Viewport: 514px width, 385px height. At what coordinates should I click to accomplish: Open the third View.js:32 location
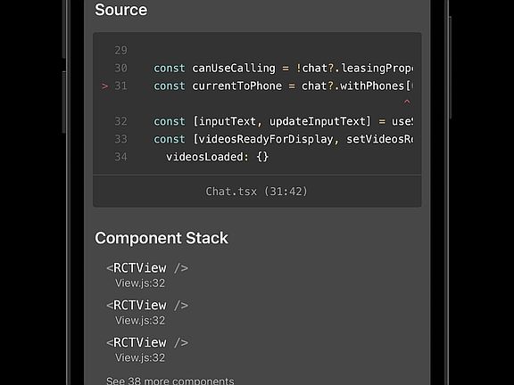(x=140, y=358)
